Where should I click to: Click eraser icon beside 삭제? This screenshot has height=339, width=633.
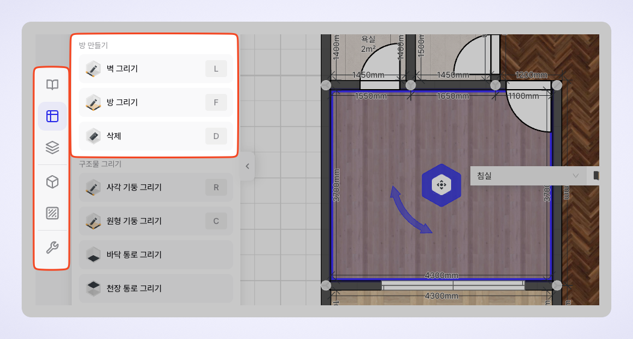point(93,136)
